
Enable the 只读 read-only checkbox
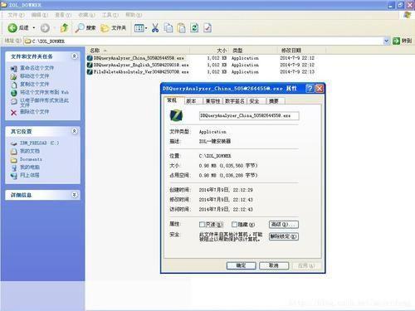[x=202, y=224]
